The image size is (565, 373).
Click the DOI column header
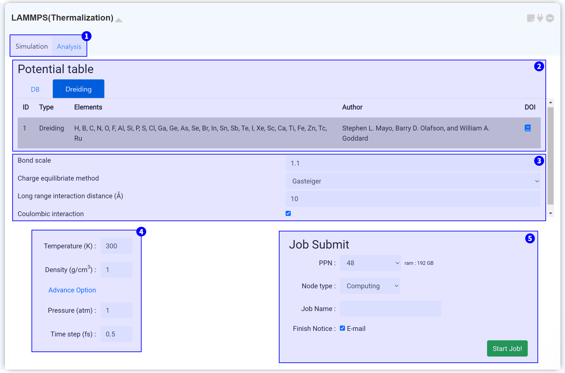pos(530,107)
